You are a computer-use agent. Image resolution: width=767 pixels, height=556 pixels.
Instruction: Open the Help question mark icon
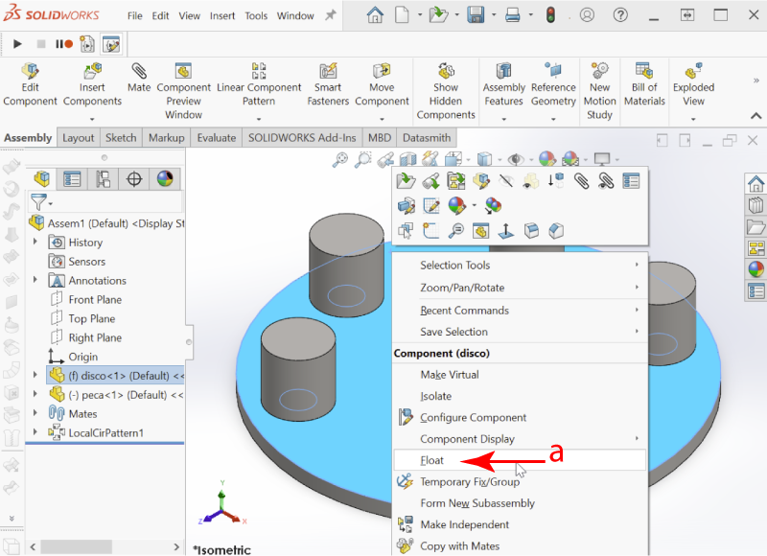[620, 15]
